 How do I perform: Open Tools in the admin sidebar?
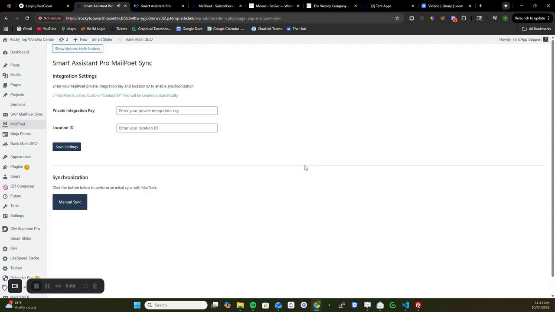15,206
